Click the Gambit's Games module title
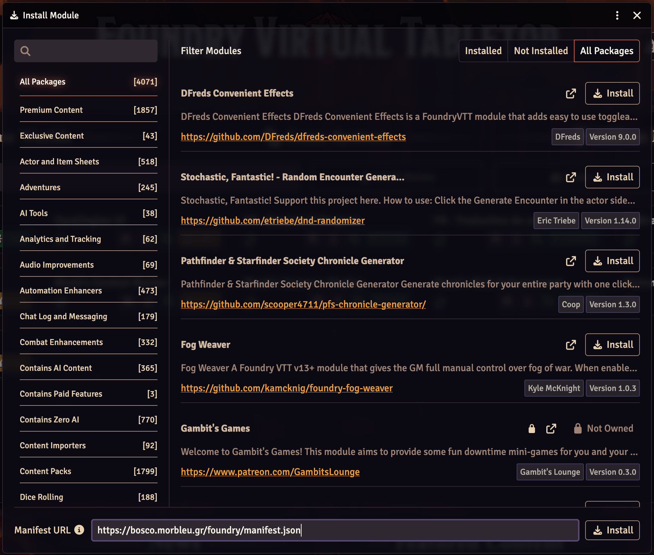The image size is (654, 555). point(215,428)
